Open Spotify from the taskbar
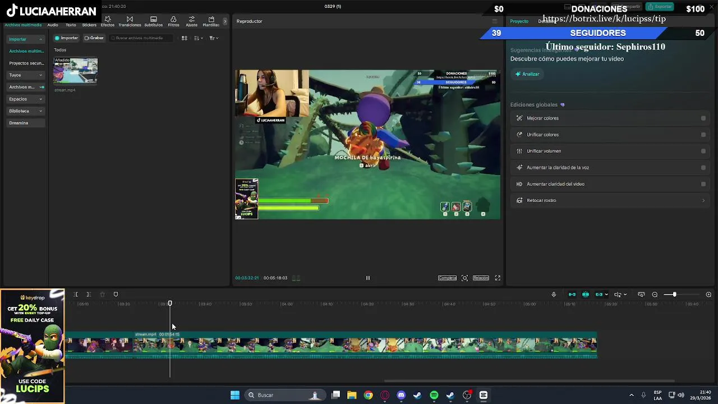The image size is (718, 404). pyautogui.click(x=434, y=395)
